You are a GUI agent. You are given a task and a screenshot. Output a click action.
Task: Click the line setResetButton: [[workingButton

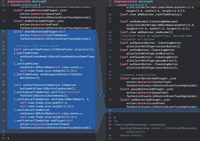149,65
